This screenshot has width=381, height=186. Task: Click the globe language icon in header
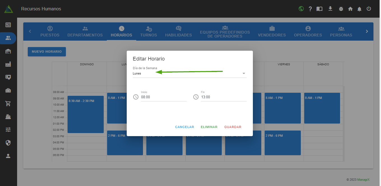click(x=301, y=9)
